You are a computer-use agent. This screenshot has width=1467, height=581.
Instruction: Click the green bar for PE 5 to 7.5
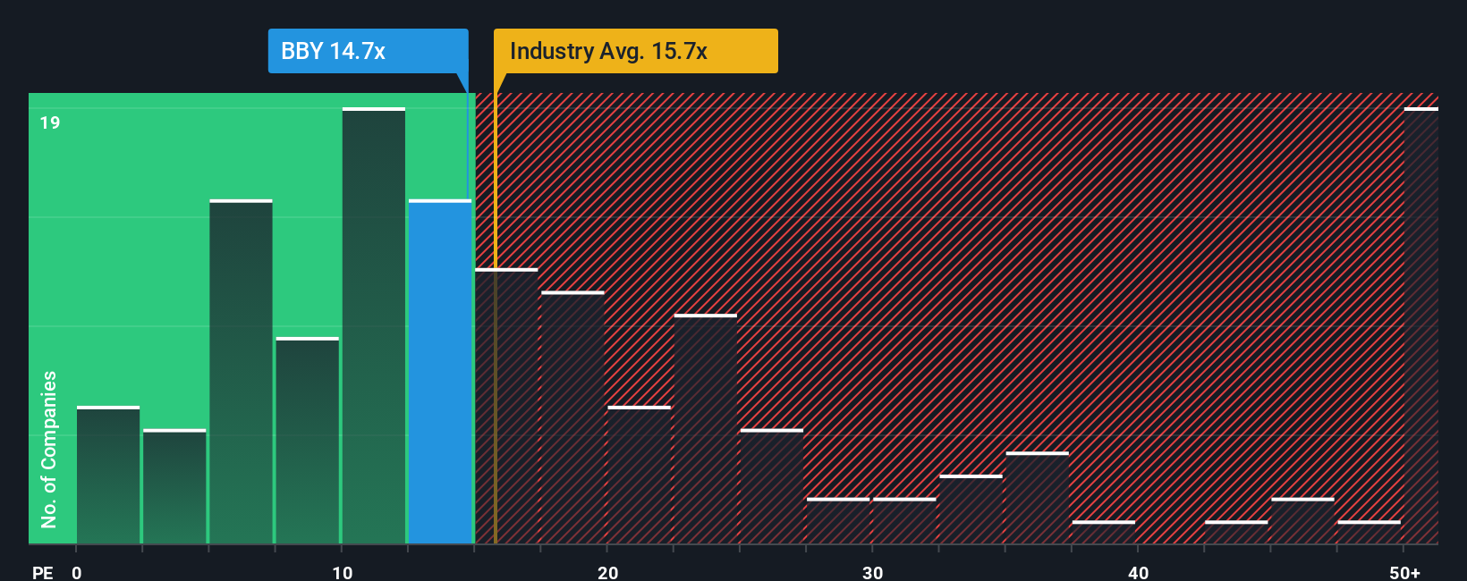(x=241, y=371)
